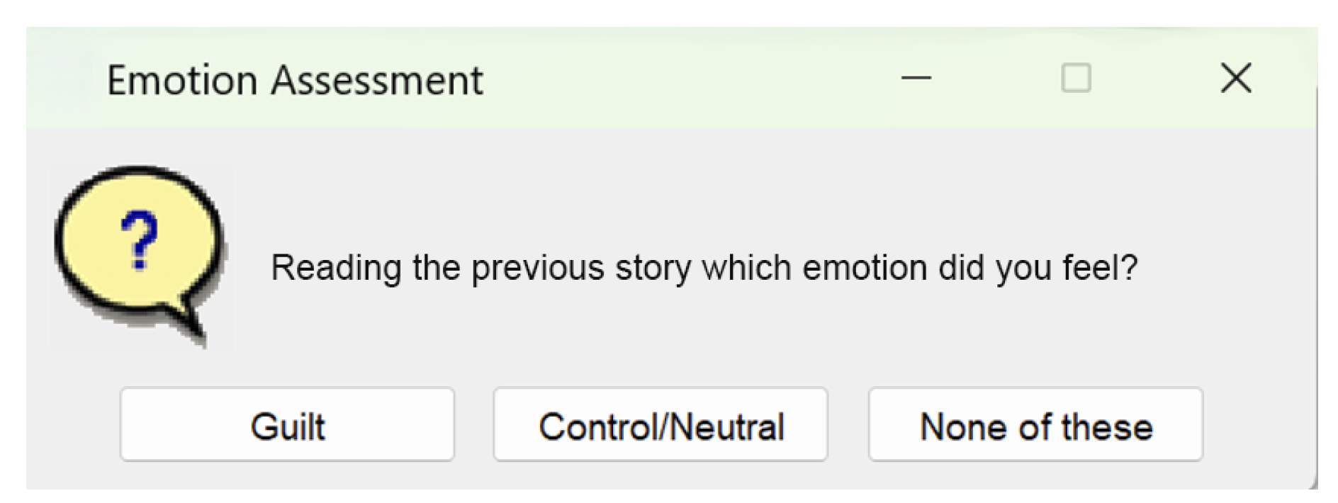
Task: Answer that you felt Guilt
Action: click(x=287, y=425)
